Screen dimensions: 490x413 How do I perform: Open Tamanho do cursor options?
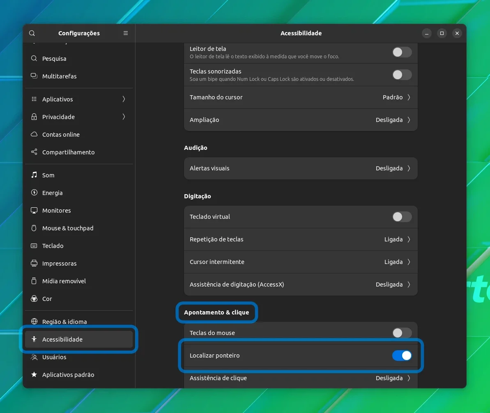click(x=301, y=97)
